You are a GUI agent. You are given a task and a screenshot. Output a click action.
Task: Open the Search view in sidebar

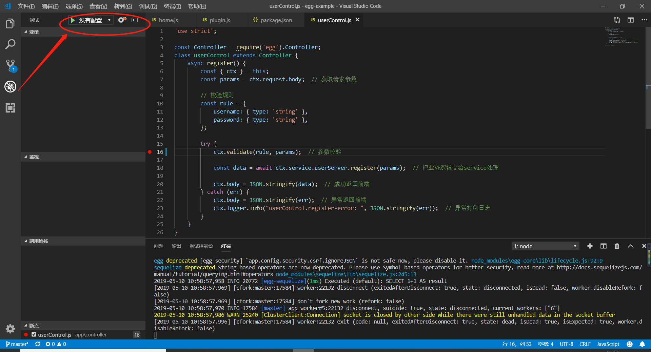[11, 44]
